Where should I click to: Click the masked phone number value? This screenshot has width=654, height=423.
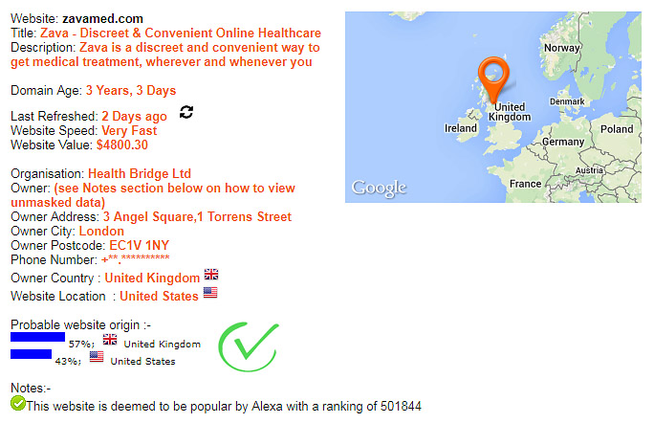coord(136,259)
